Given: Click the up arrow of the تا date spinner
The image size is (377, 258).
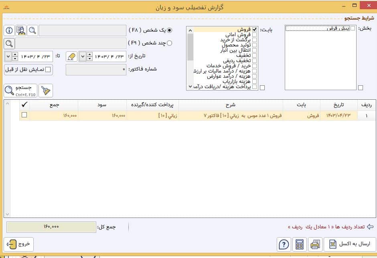Looking at the screenshot, I should (15, 54).
